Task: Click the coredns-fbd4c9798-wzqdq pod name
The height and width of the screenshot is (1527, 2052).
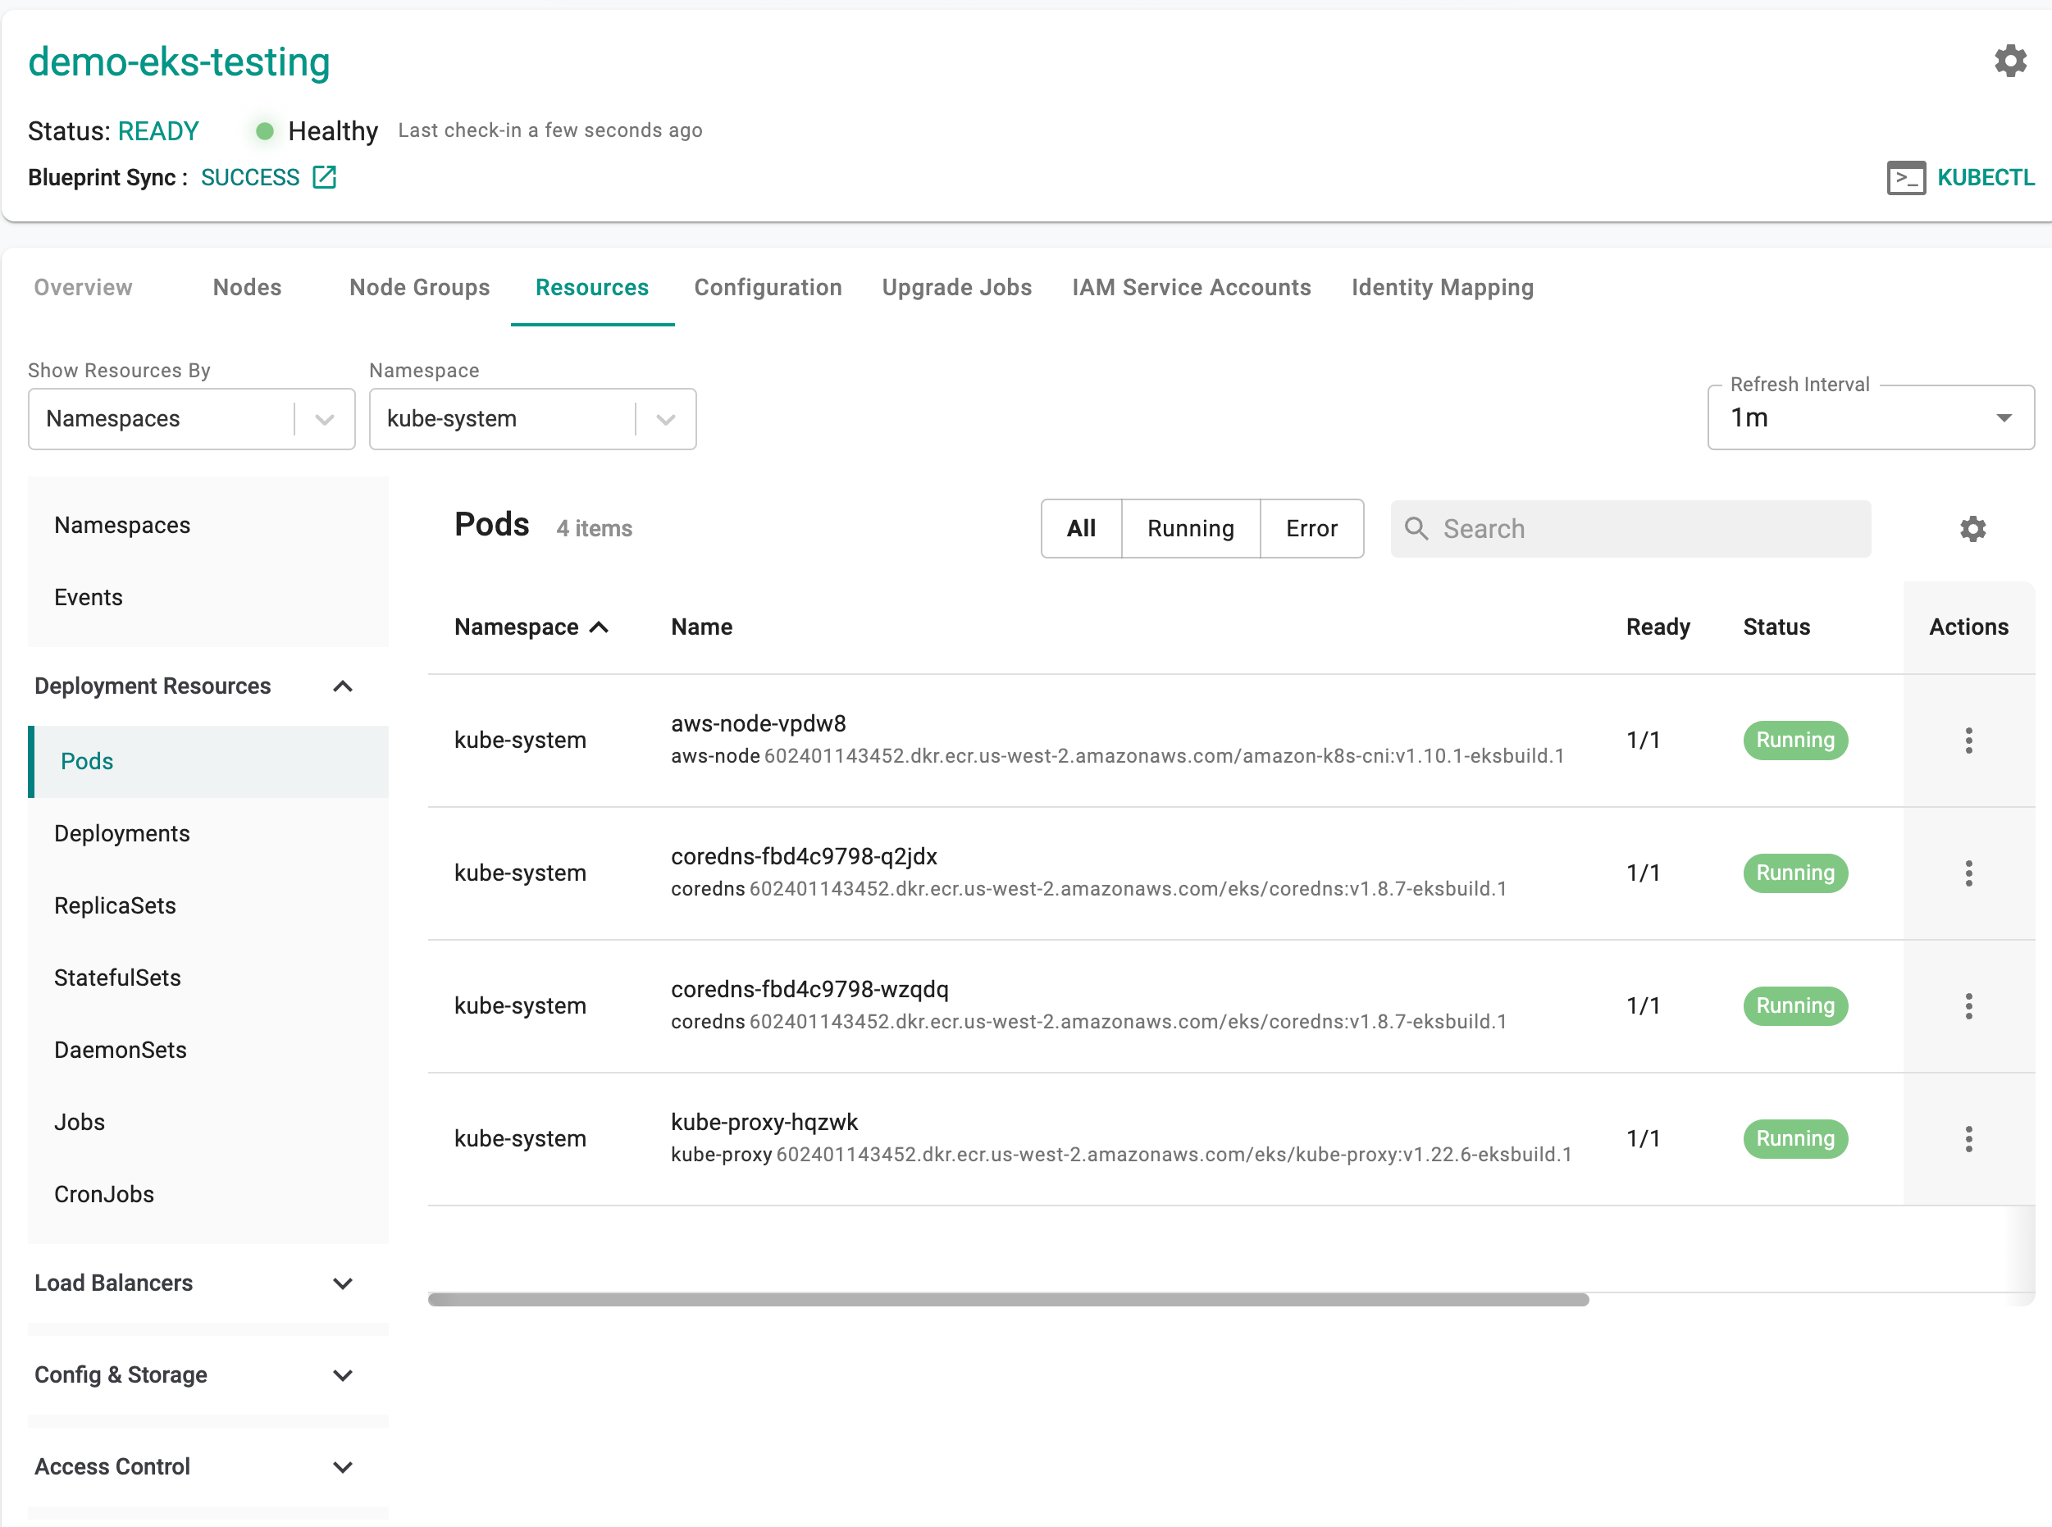Action: pyautogui.click(x=809, y=990)
